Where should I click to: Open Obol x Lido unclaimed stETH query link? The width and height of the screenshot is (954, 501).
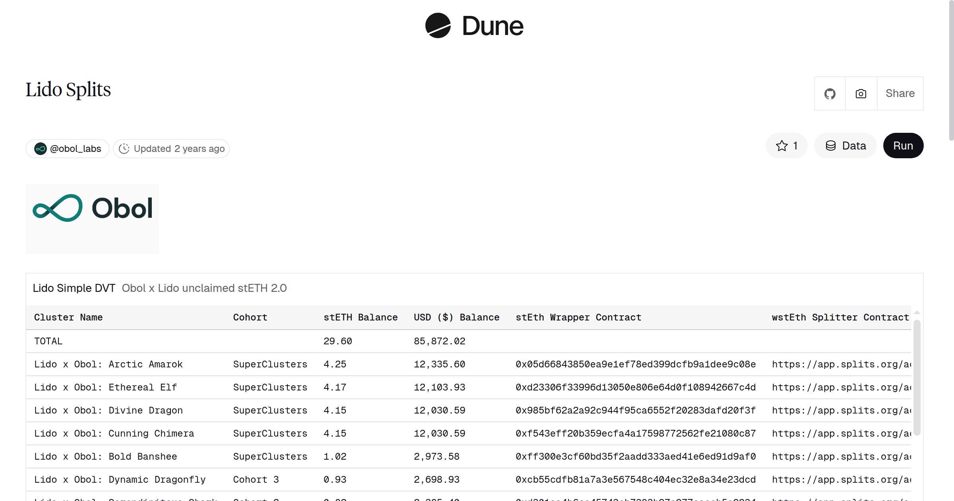tap(204, 288)
